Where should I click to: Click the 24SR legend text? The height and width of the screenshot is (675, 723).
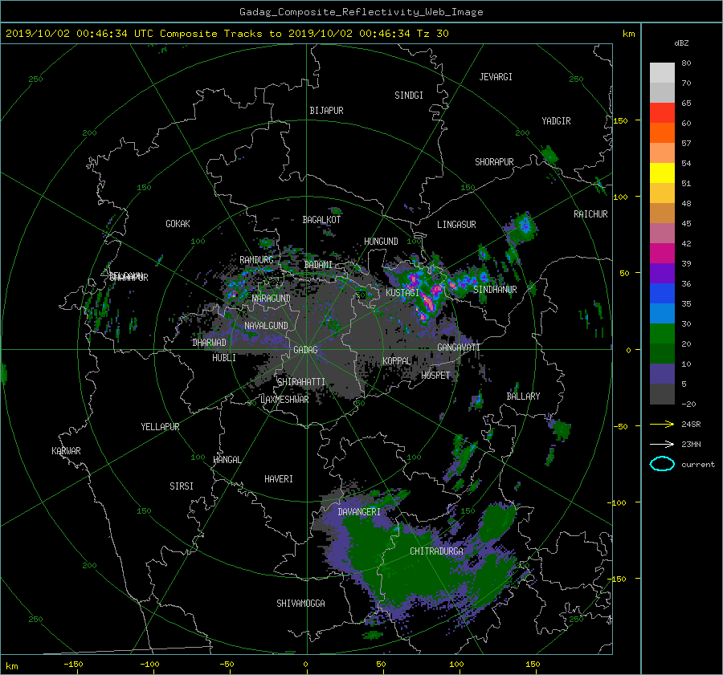691,425
